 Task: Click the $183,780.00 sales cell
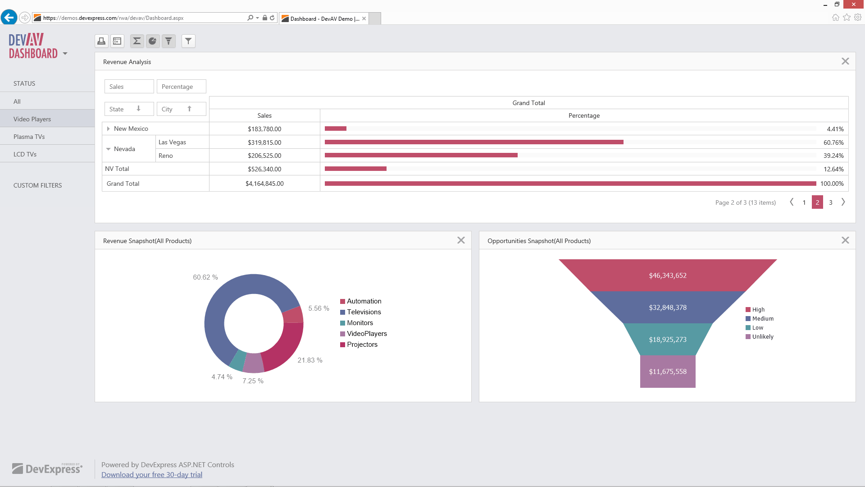click(264, 129)
